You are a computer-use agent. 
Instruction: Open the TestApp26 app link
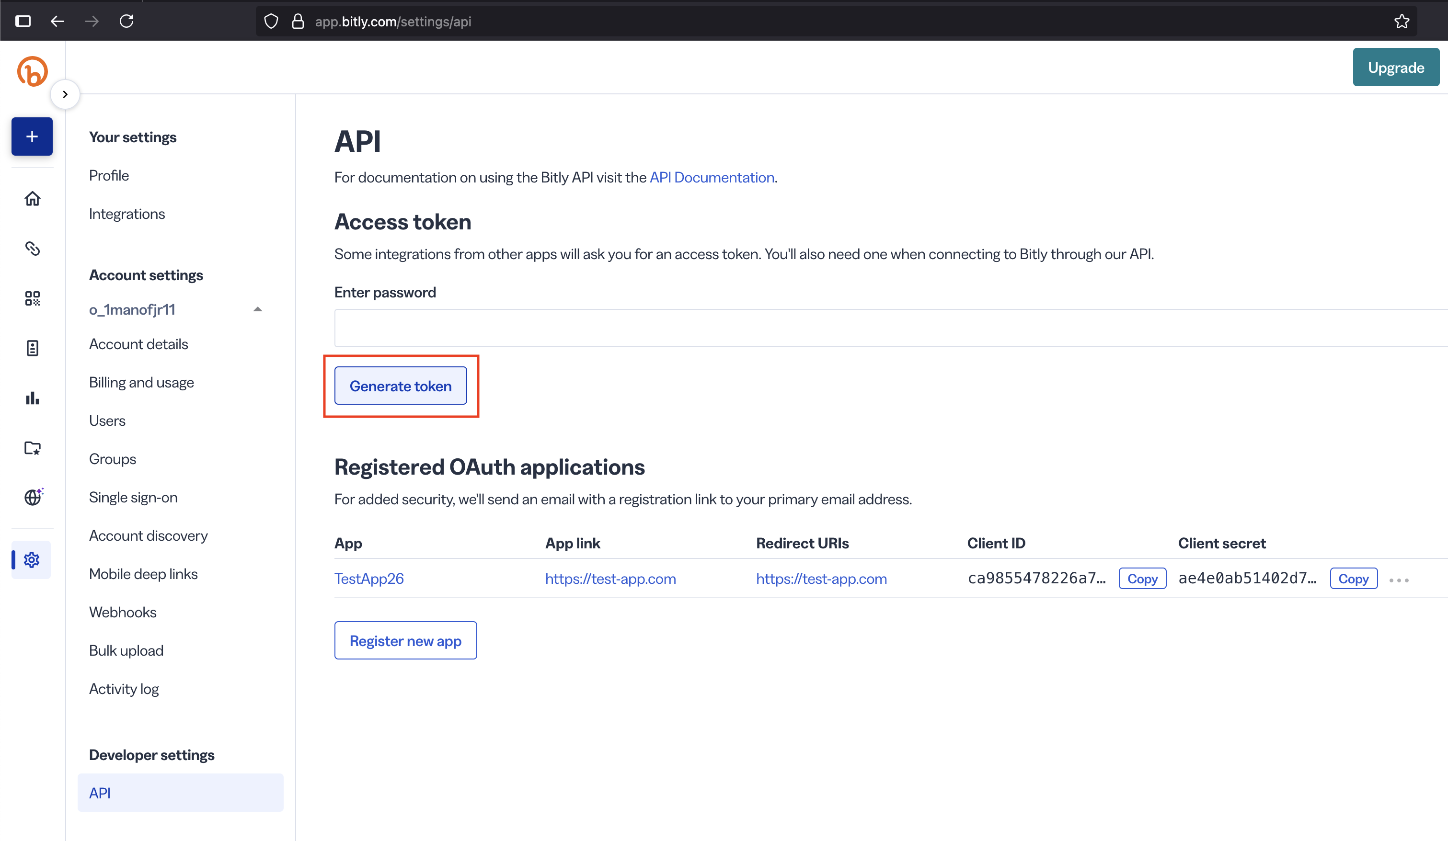click(369, 579)
